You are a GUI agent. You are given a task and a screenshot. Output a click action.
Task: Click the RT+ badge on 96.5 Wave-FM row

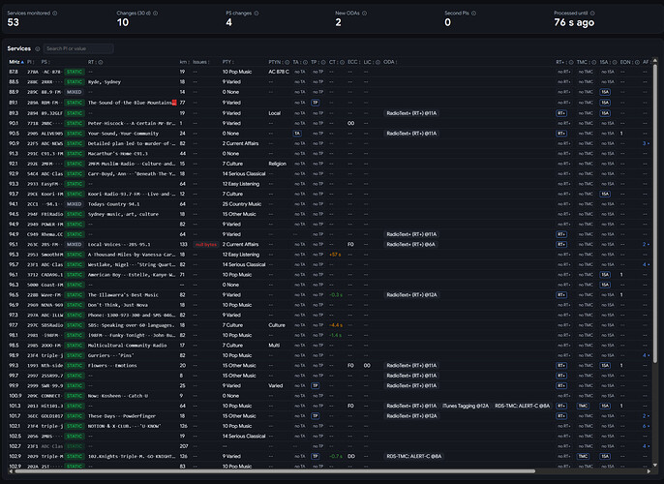click(x=561, y=294)
